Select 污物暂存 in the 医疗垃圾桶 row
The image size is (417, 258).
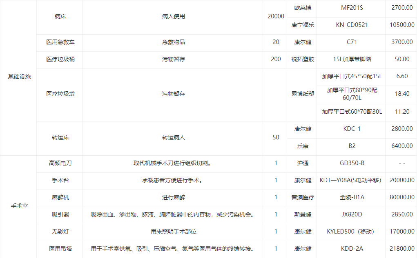click(174, 59)
